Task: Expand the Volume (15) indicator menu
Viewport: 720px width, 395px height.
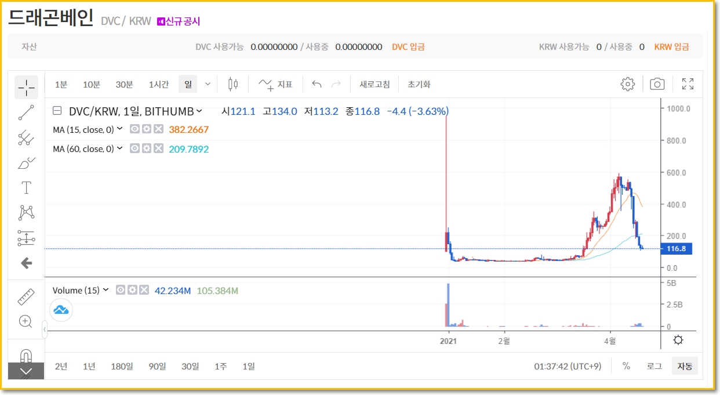Action: pyautogui.click(x=106, y=290)
